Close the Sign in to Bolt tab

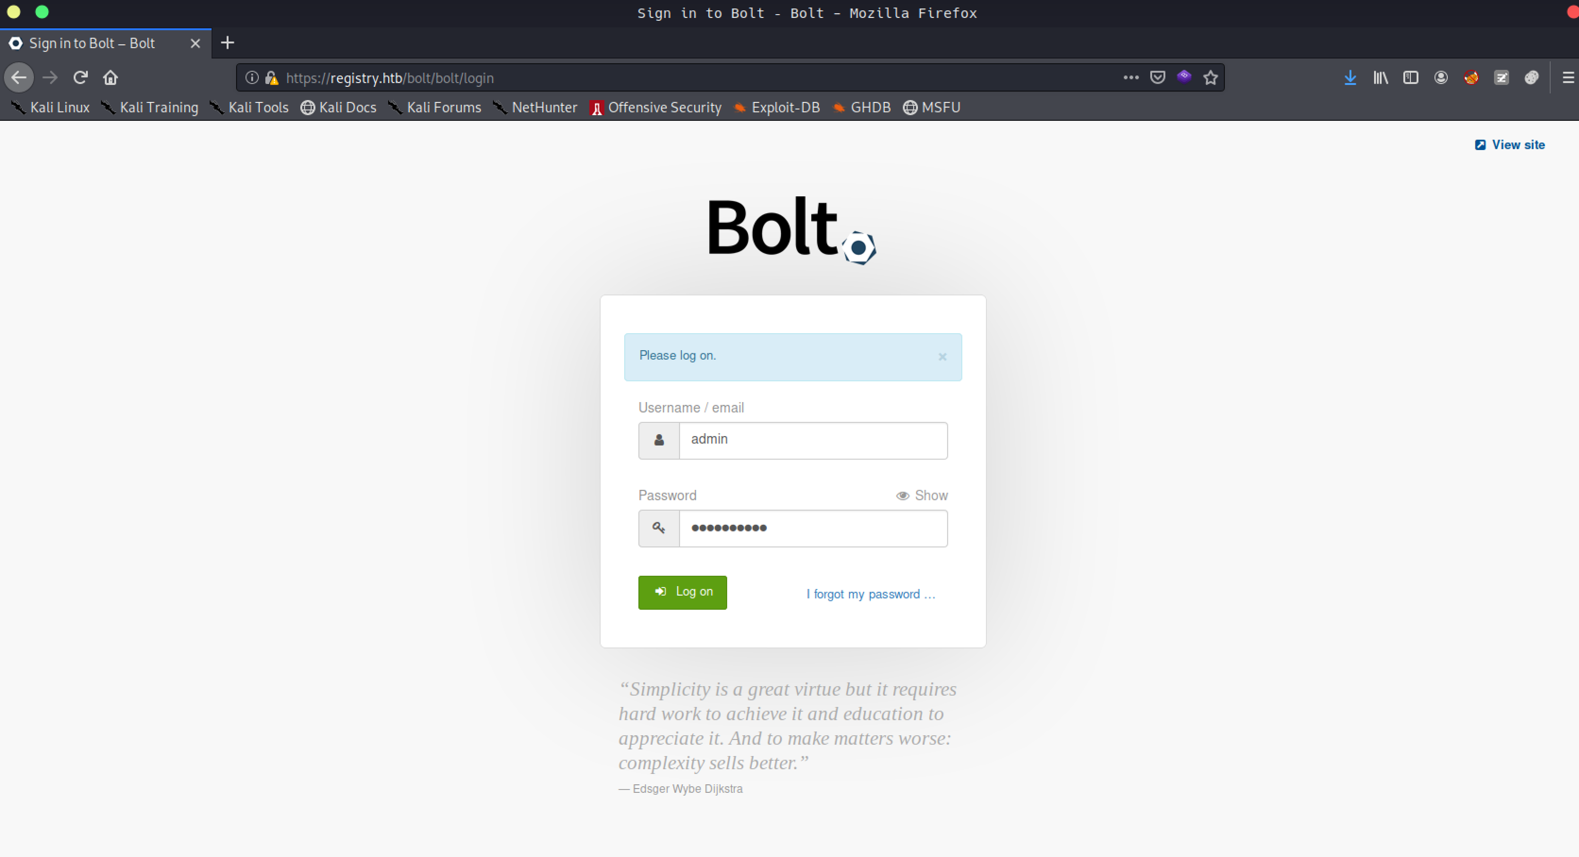tap(195, 43)
